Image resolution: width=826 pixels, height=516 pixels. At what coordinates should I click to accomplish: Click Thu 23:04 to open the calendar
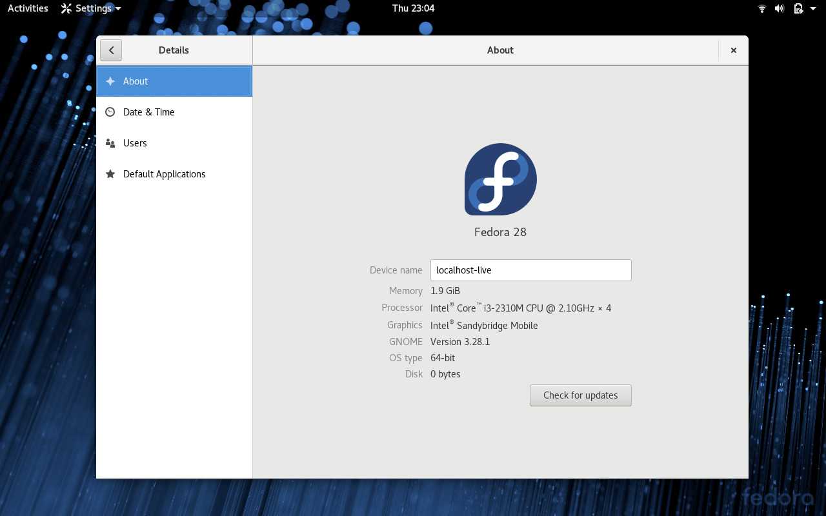click(412, 8)
